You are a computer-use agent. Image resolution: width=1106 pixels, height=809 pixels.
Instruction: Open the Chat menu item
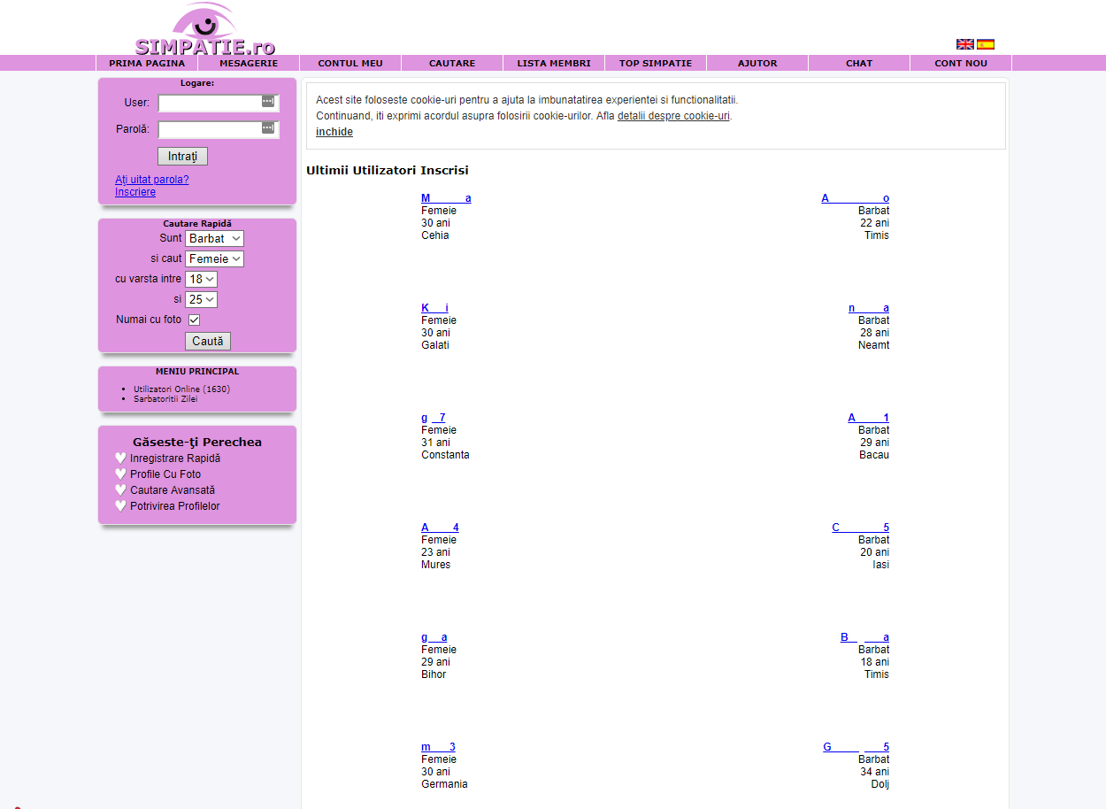(x=859, y=64)
